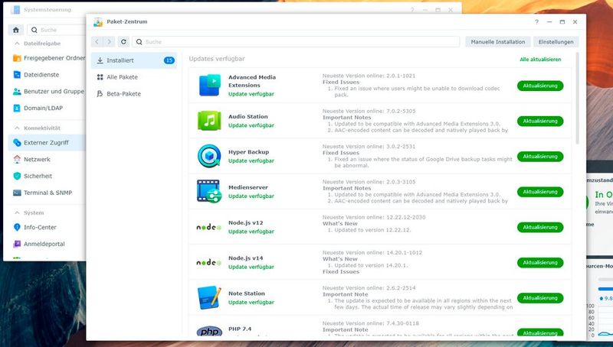Refresh the package list
The width and height of the screenshot is (613, 347).
(x=123, y=42)
